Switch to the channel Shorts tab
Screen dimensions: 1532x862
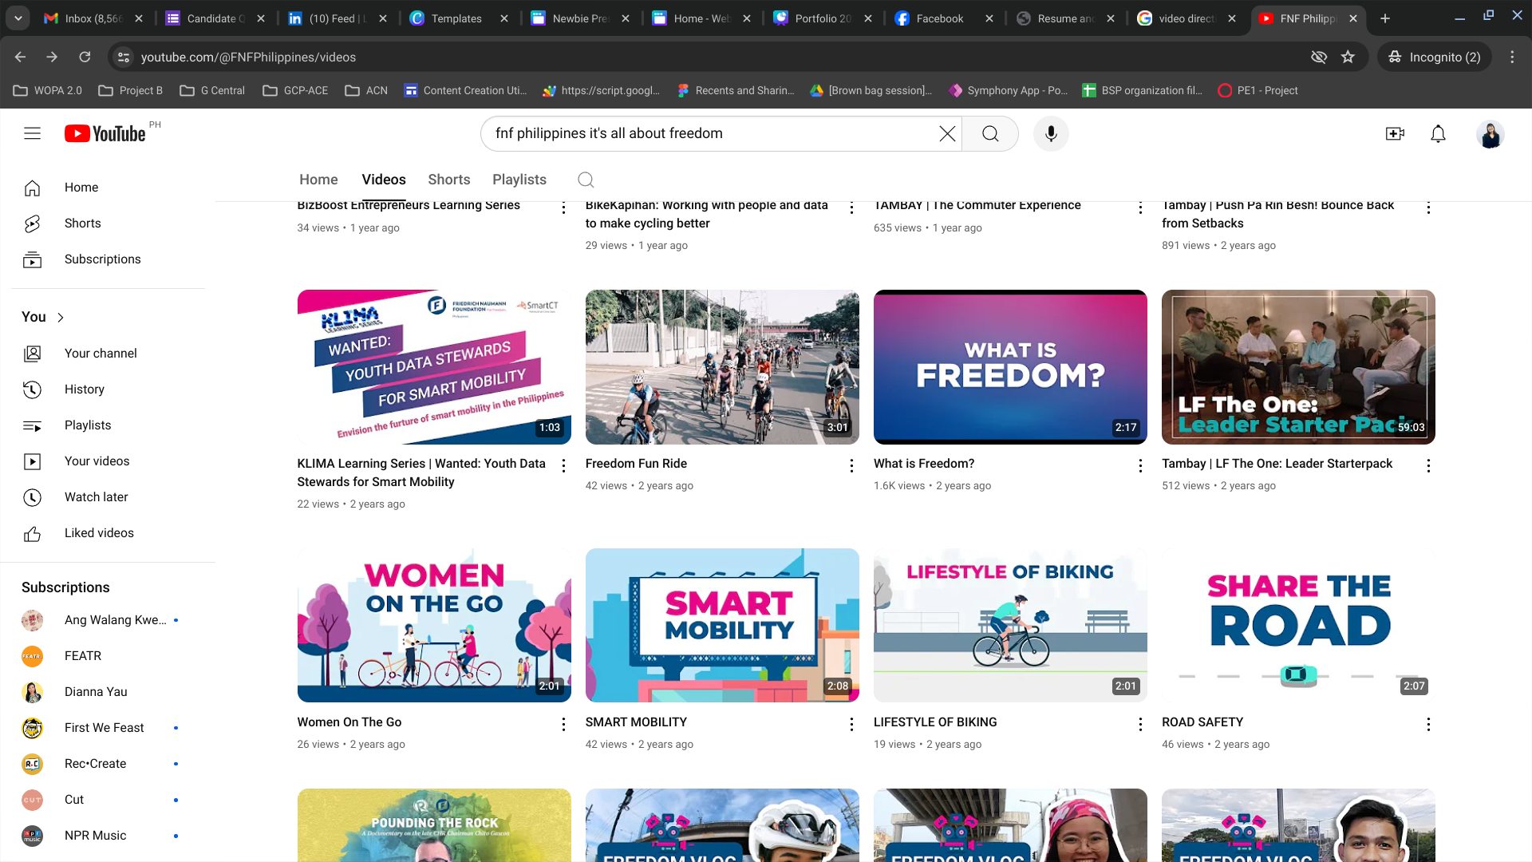(x=449, y=180)
